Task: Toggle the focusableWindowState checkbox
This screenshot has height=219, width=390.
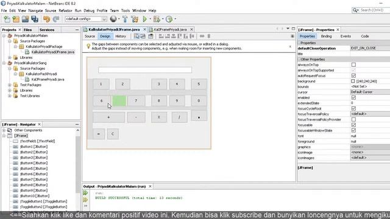Action: tap(353, 130)
